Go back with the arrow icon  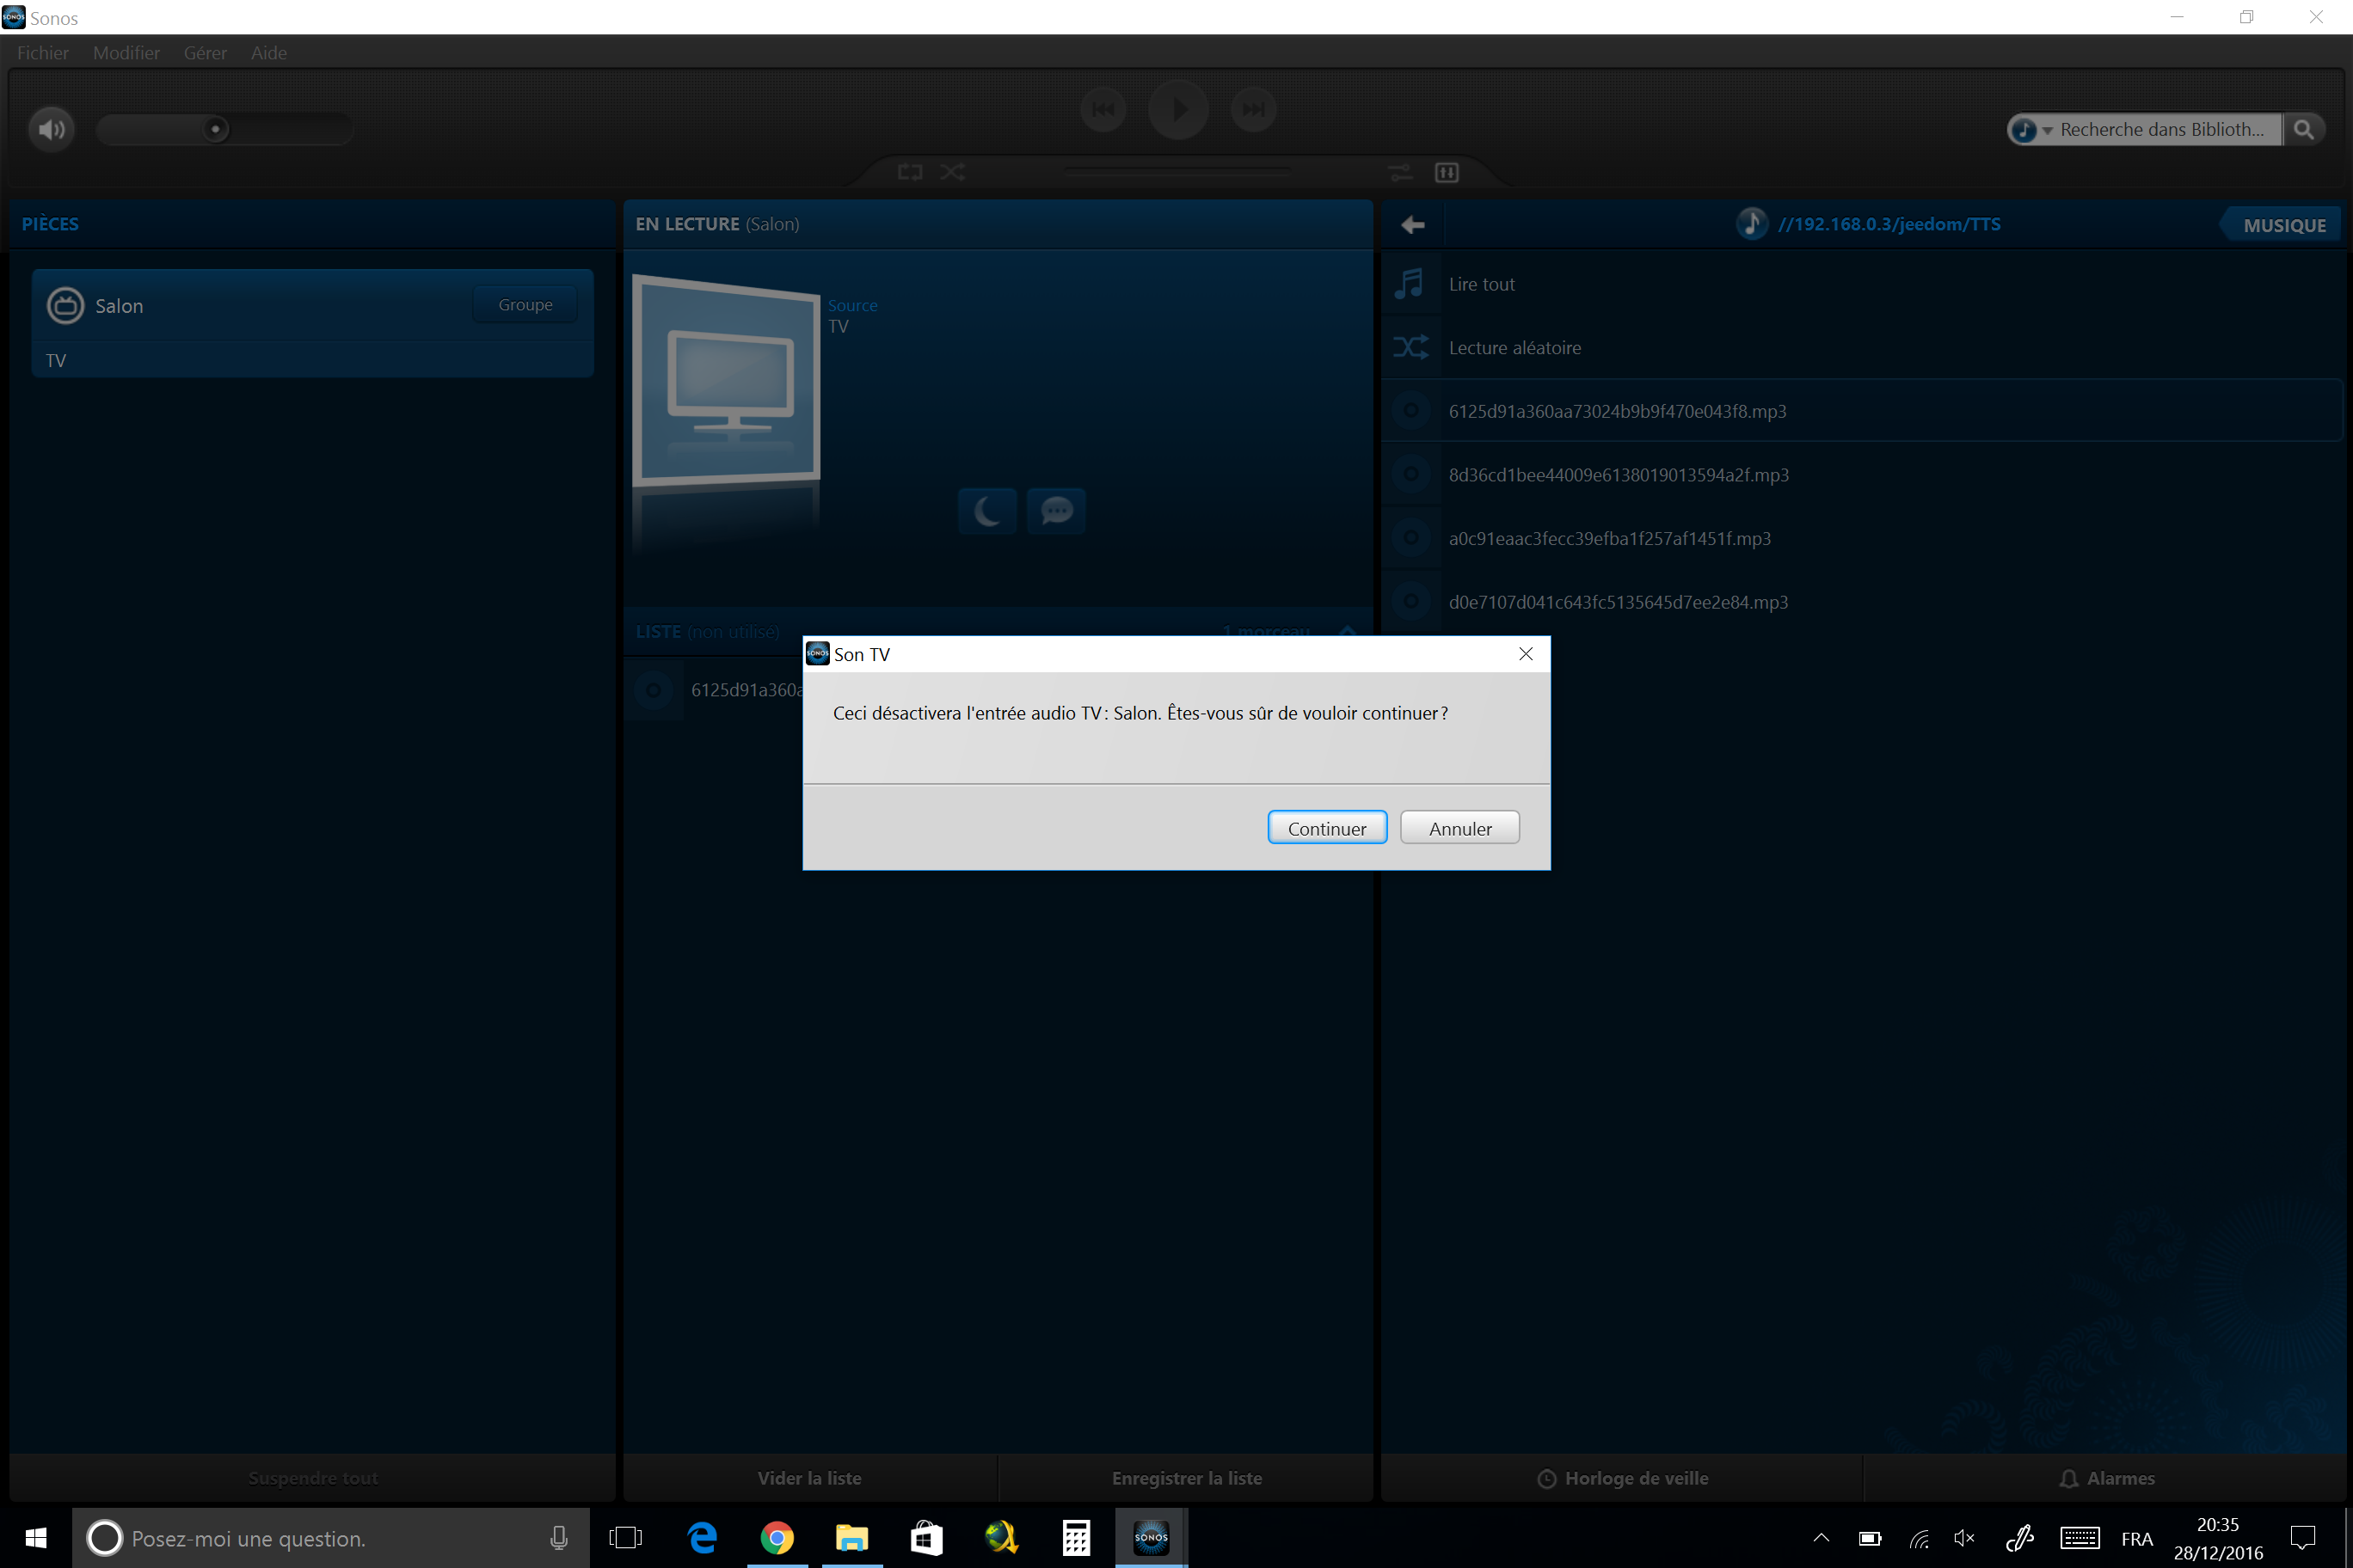[1413, 225]
